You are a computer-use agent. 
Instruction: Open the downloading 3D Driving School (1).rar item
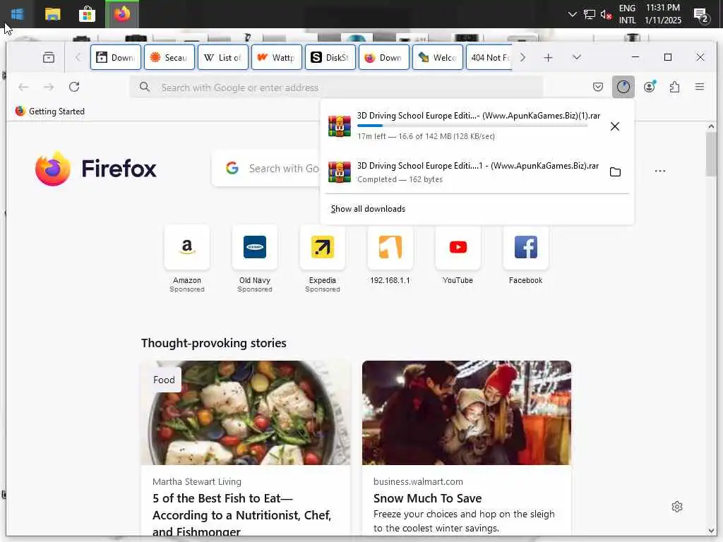coord(464,126)
